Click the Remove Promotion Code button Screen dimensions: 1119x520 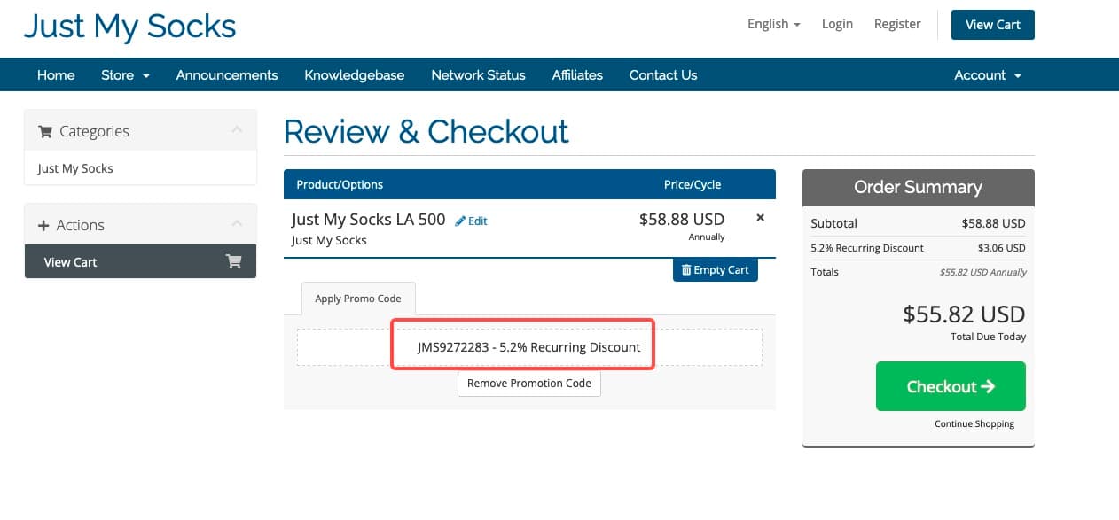pyautogui.click(x=529, y=384)
